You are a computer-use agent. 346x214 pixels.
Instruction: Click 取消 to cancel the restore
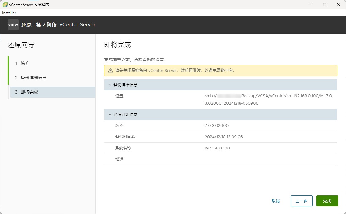(275, 201)
